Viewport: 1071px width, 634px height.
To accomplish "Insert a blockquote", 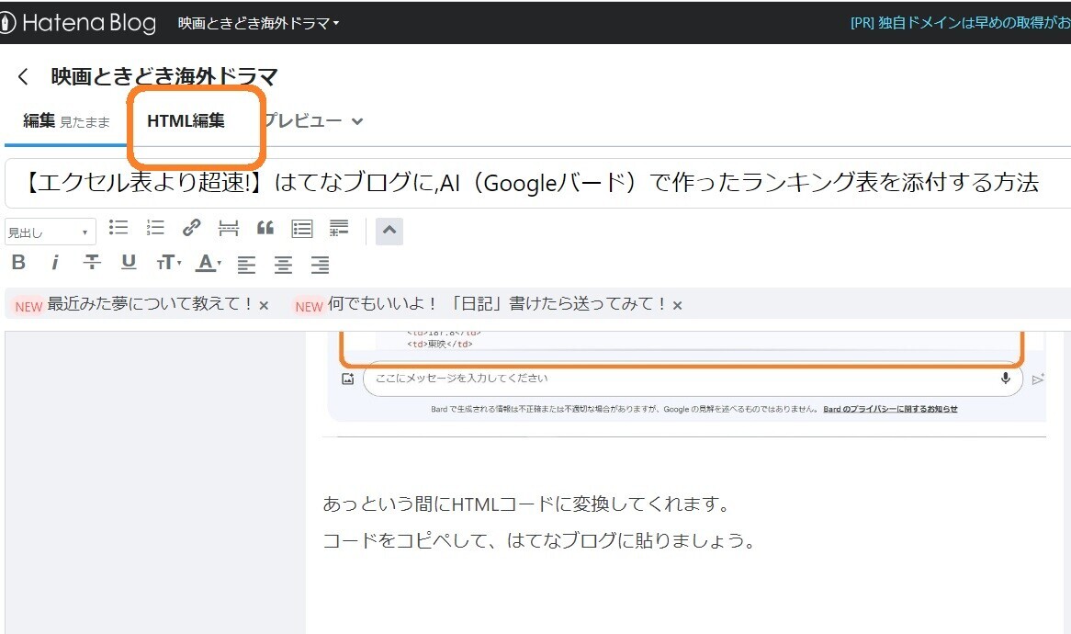I will 265,228.
